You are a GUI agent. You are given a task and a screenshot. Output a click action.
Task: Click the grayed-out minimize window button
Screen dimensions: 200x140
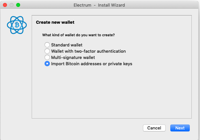click(12, 5)
